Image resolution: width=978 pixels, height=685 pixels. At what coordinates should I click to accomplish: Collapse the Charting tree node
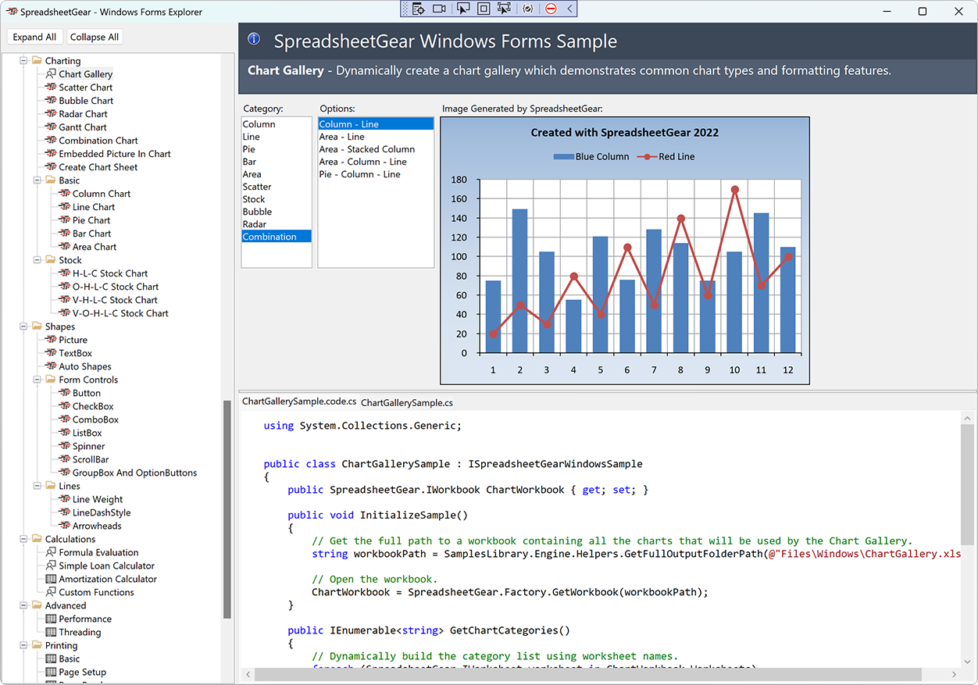click(x=23, y=61)
